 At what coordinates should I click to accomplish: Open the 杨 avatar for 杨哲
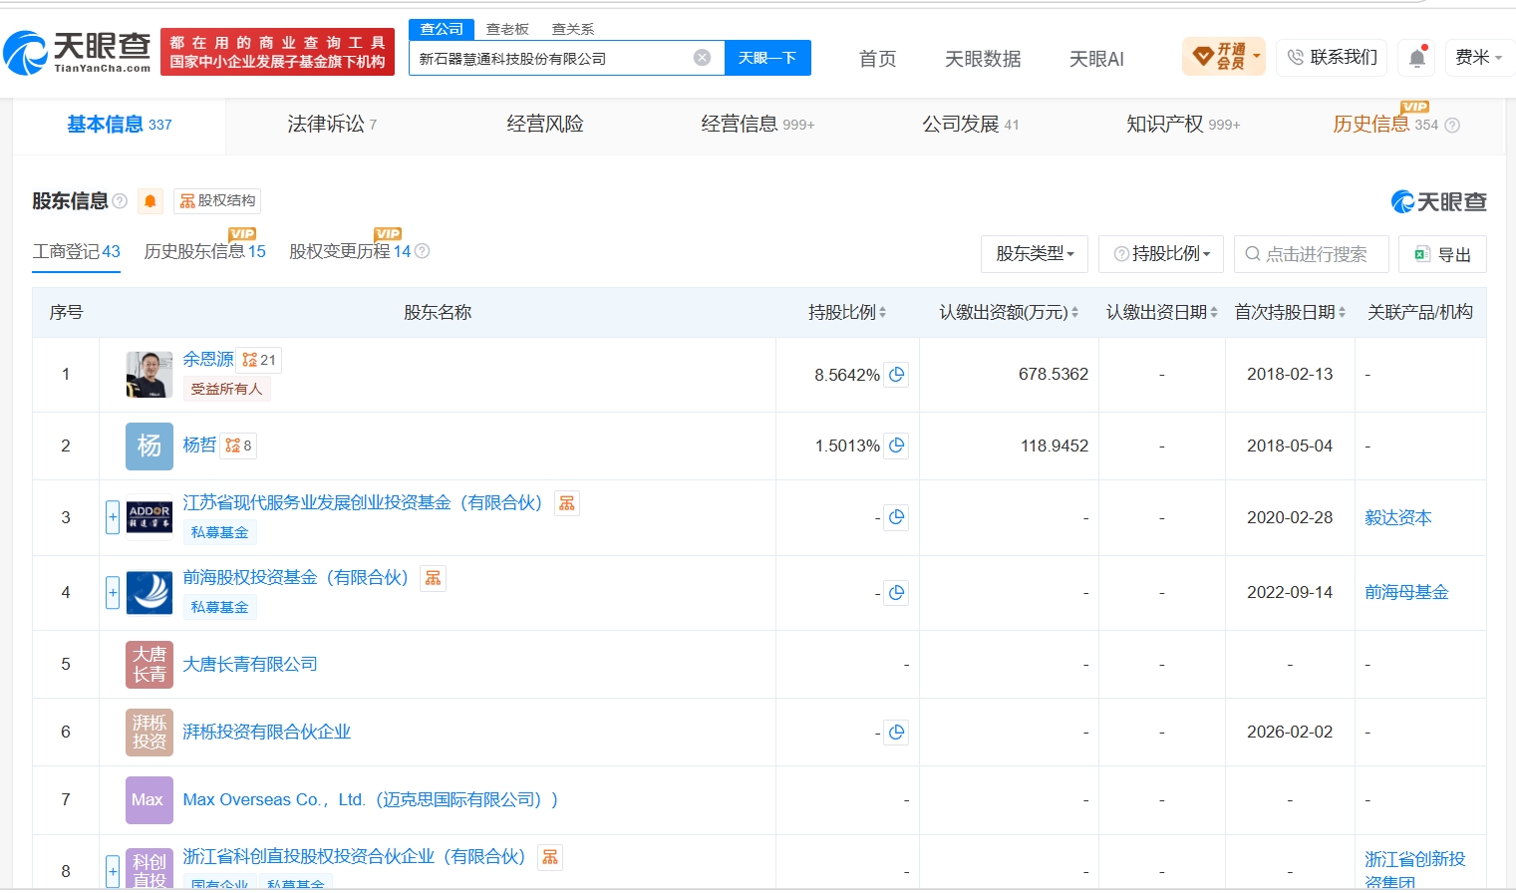150,446
